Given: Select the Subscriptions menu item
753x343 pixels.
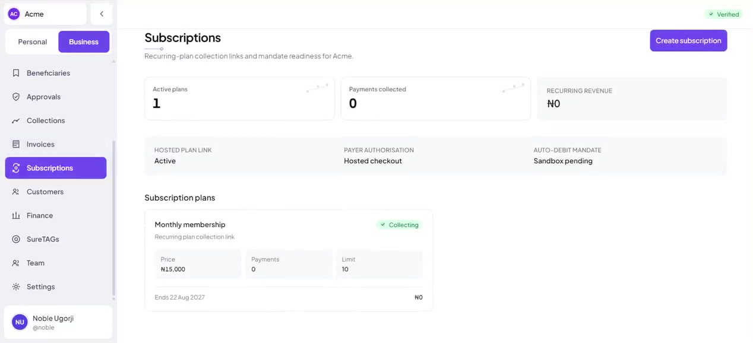Looking at the screenshot, I should [x=56, y=168].
